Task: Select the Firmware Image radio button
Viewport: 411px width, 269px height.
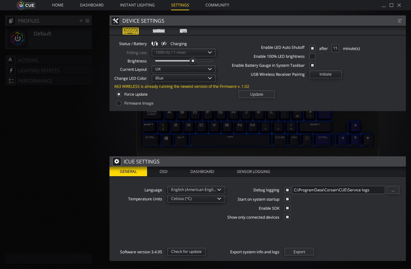Action: (119, 103)
